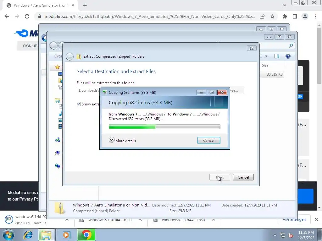Select Videos library icon in sidebar
The width and height of the screenshot is (322, 241).
point(60,127)
